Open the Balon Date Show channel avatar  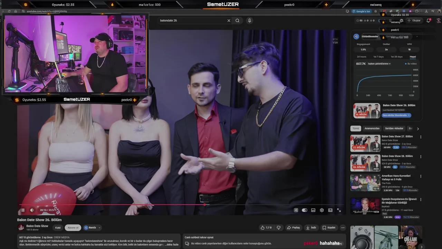tap(21, 228)
